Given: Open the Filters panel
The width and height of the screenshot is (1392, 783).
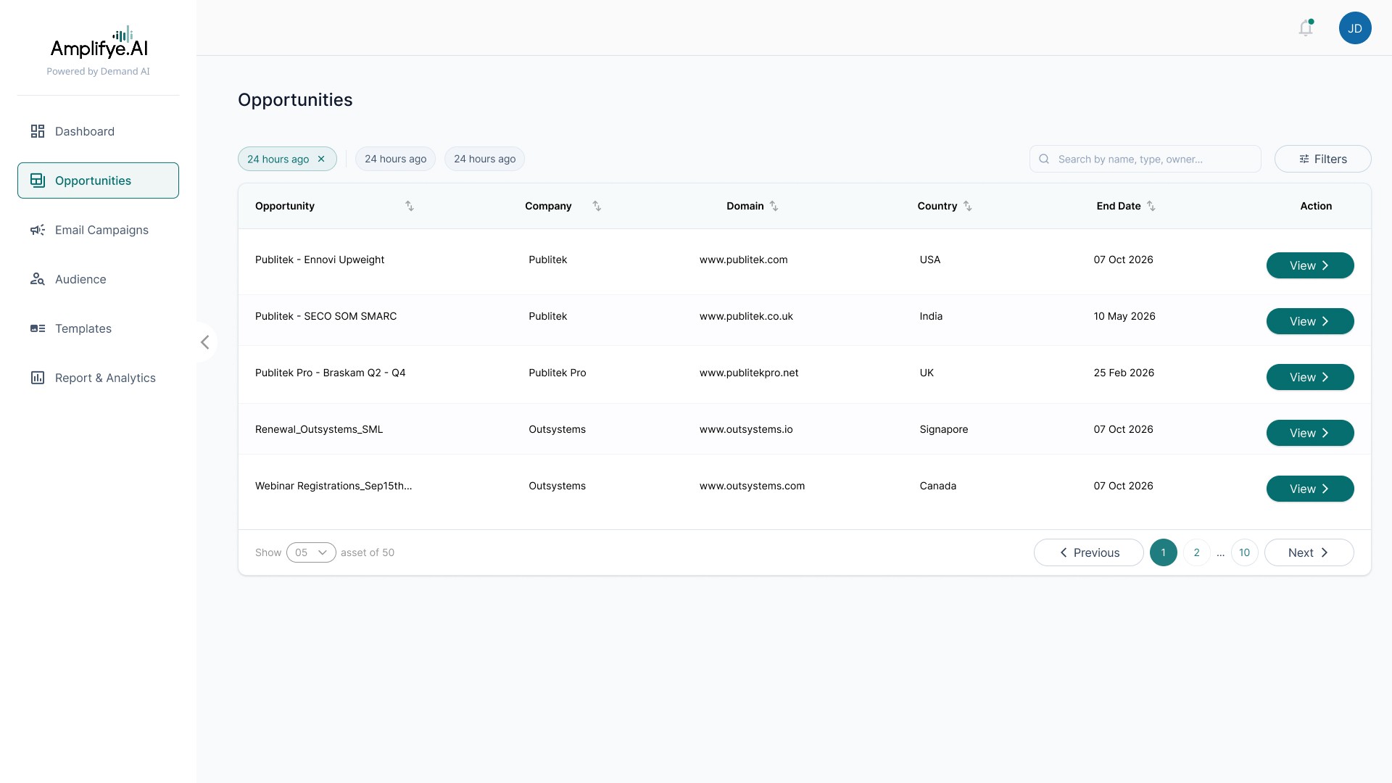Looking at the screenshot, I should point(1322,159).
